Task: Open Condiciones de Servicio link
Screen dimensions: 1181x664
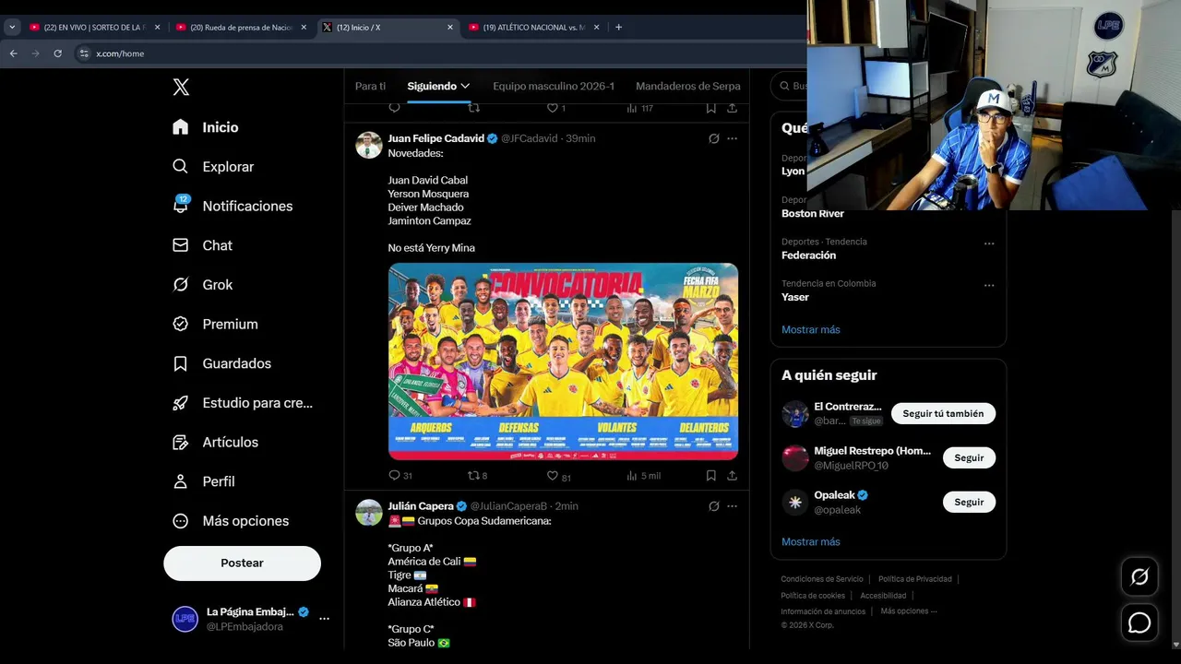Action: pyautogui.click(x=822, y=579)
